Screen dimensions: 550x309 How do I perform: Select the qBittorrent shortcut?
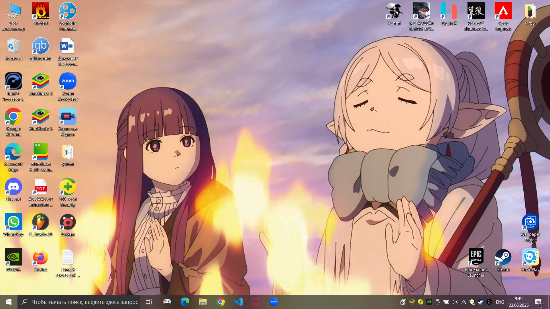pyautogui.click(x=40, y=49)
